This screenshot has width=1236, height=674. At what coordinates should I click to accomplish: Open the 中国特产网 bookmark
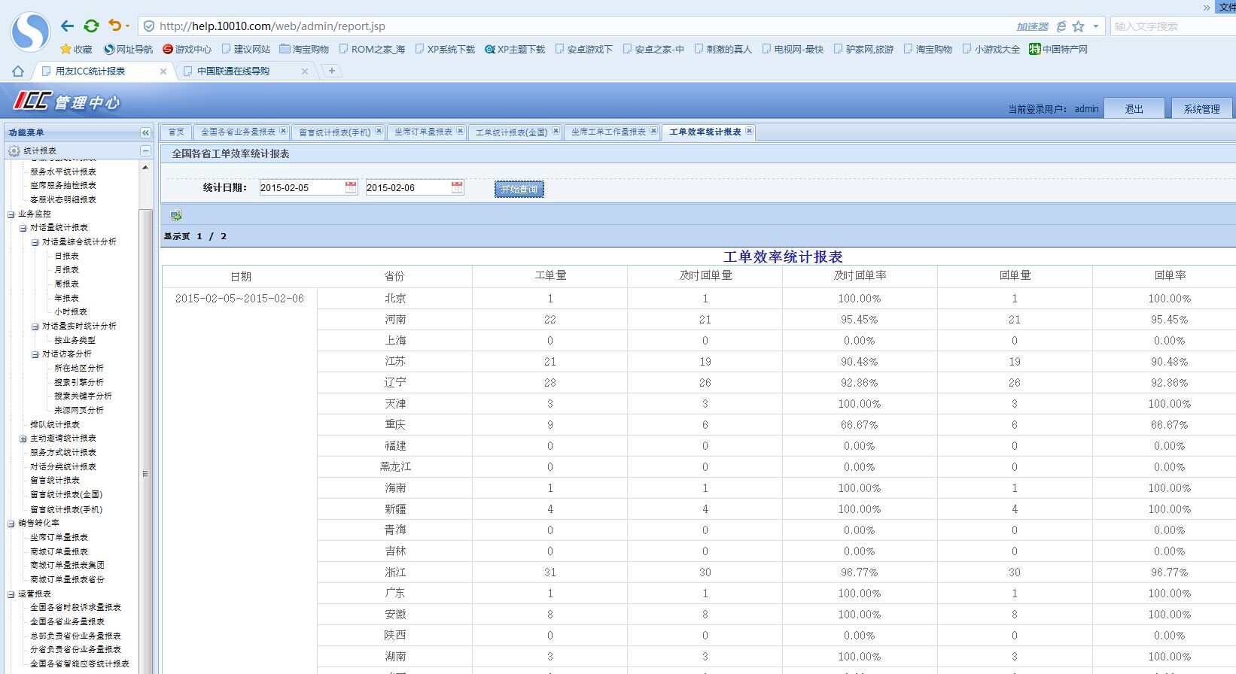point(1058,49)
